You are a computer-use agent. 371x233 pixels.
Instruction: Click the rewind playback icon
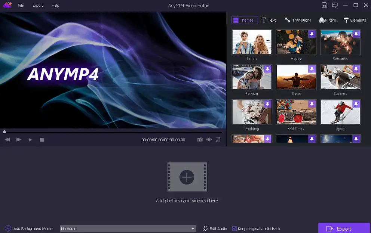click(7, 140)
